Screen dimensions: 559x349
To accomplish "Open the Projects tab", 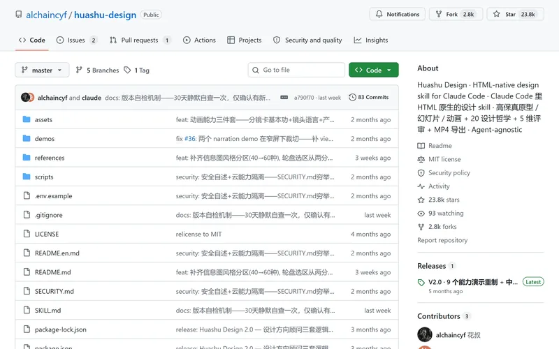I will pyautogui.click(x=244, y=40).
